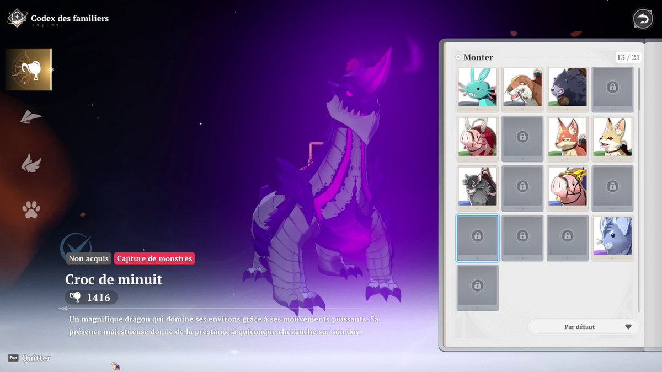Click the Croc de minuit title
This screenshot has width=662, height=372.
pos(114,279)
